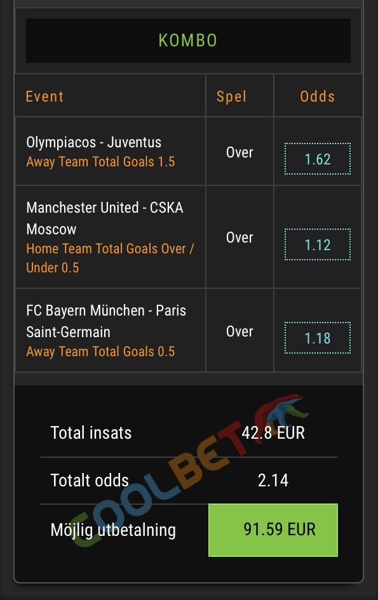Image resolution: width=378 pixels, height=600 pixels.
Task: Click Over selection in the Juventus row
Action: (x=240, y=152)
